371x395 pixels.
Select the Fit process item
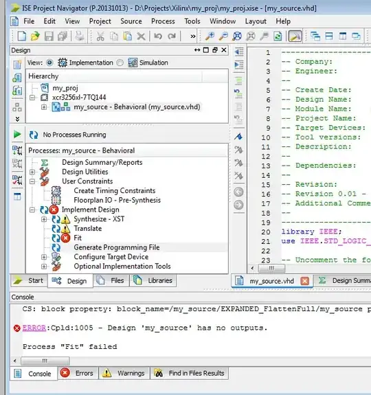pos(78,238)
